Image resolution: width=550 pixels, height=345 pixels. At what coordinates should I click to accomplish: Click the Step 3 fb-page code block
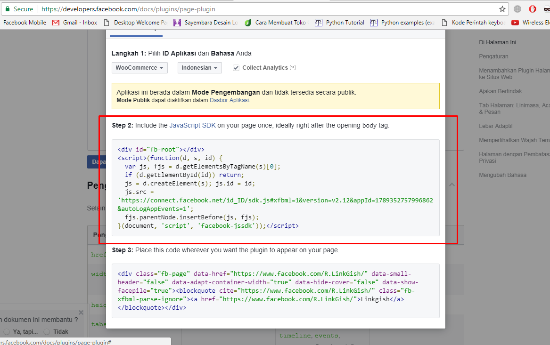(x=275, y=291)
